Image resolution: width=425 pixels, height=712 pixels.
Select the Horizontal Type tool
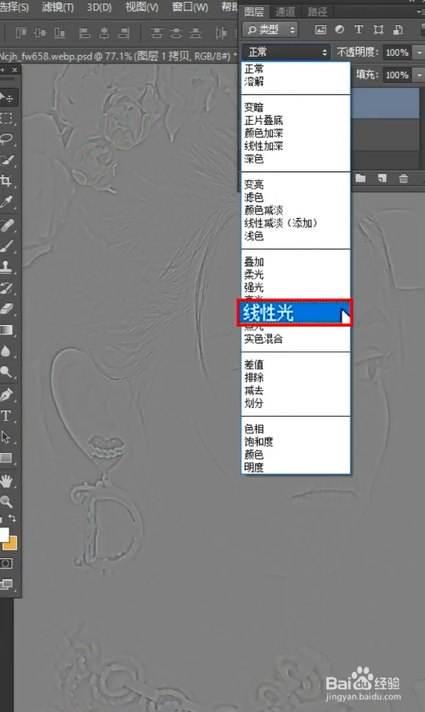[x=6, y=415]
